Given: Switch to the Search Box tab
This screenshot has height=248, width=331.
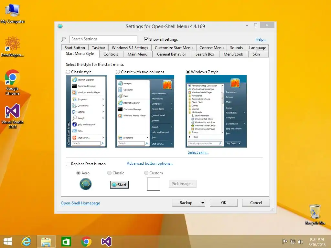Looking at the screenshot, I should click(x=205, y=54).
